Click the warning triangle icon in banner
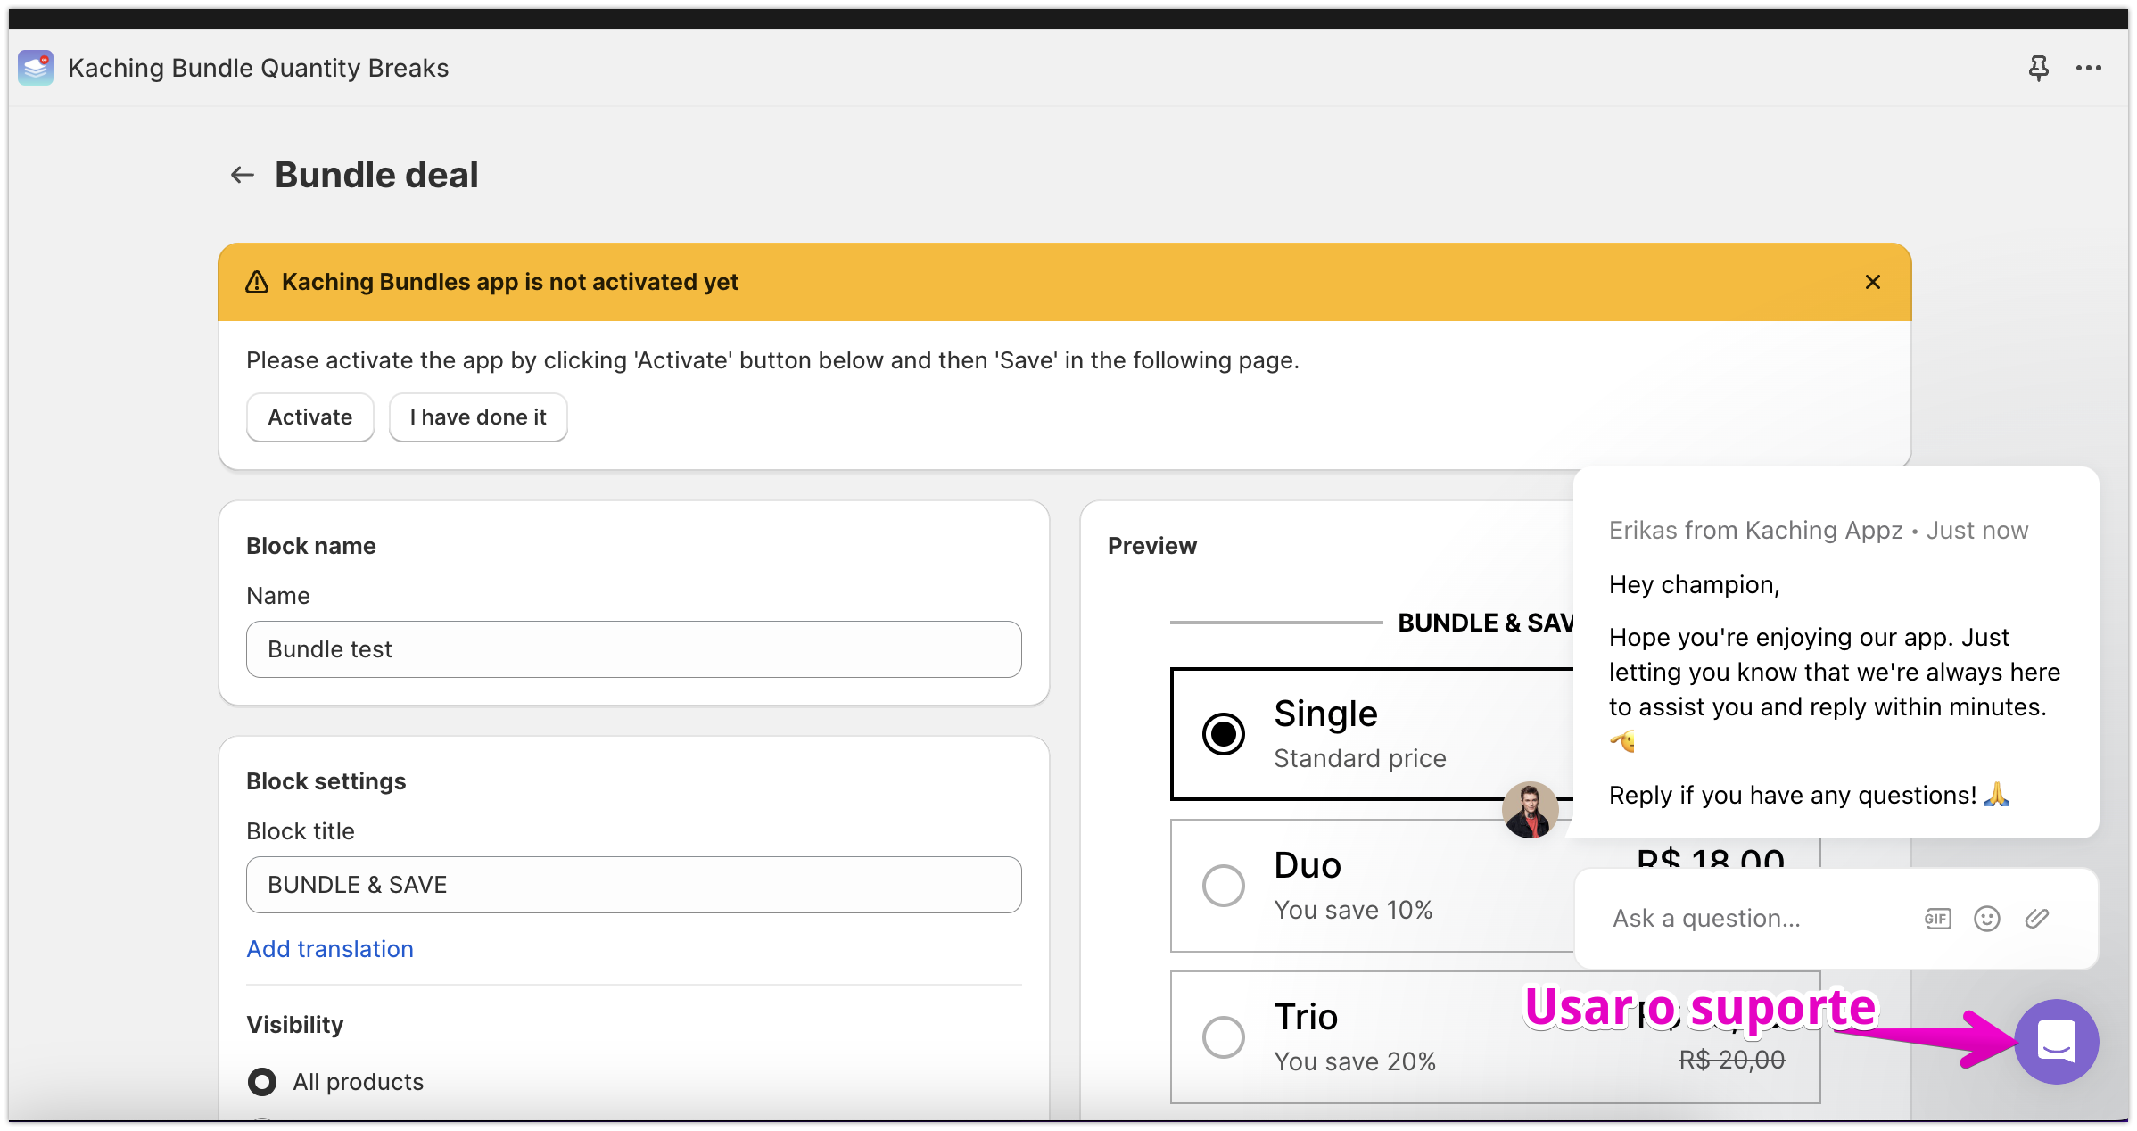 click(x=257, y=282)
